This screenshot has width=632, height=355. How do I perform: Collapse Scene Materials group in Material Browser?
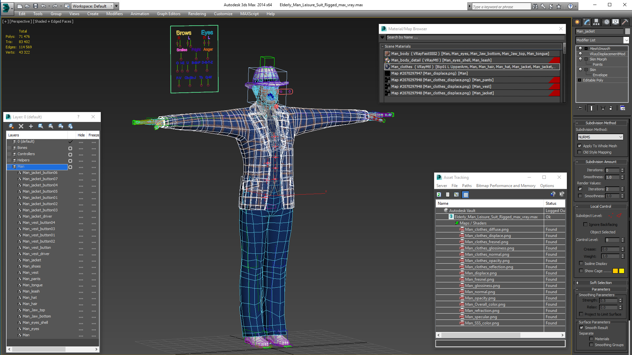pos(382,46)
